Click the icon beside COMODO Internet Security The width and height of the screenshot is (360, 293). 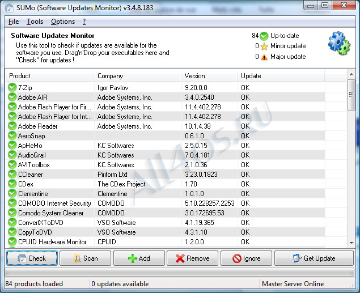pyautogui.click(x=12, y=203)
